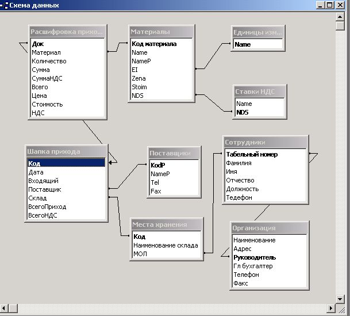The width and height of the screenshot is (350, 316).
Task: Click the horizontal scrollbar right arrow
Action: click(x=331, y=309)
